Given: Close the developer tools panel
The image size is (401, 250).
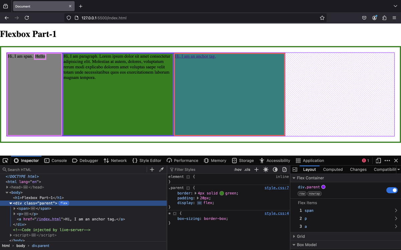Looking at the screenshot, I should (396, 161).
